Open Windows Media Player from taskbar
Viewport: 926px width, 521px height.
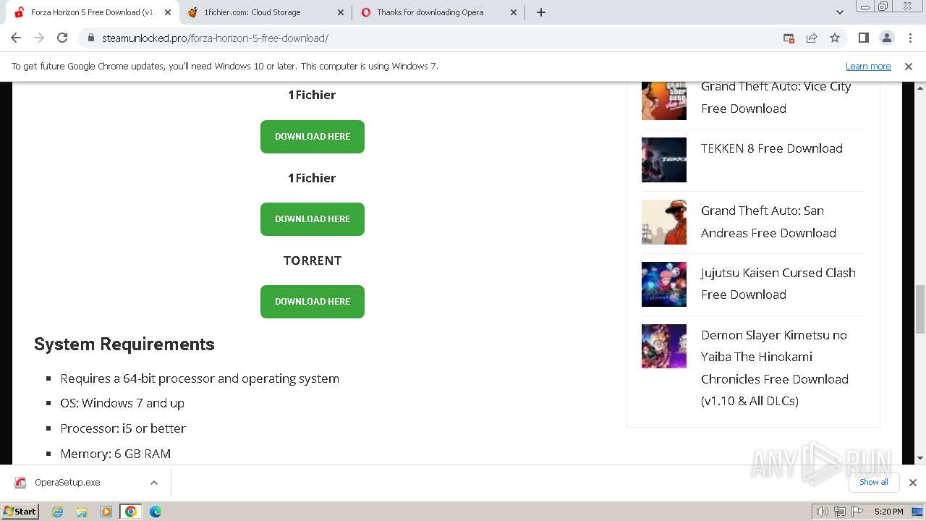[106, 512]
